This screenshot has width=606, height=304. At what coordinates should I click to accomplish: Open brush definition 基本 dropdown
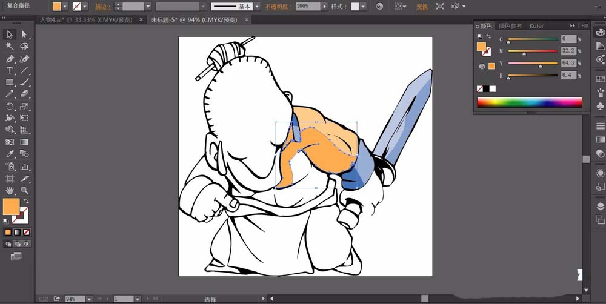pos(257,7)
